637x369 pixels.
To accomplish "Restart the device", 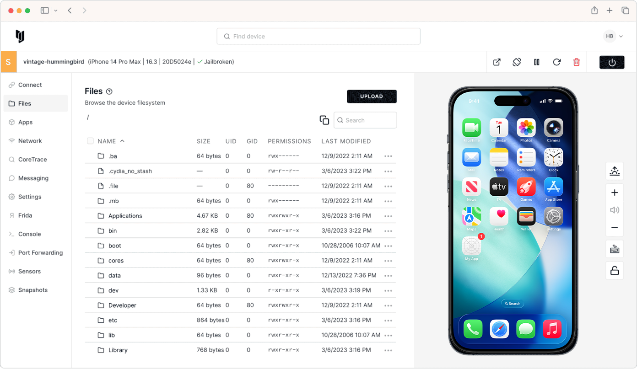I will click(556, 62).
